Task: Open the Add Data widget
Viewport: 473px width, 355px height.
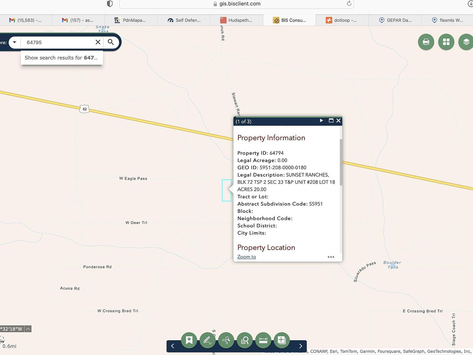Action: (x=281, y=340)
